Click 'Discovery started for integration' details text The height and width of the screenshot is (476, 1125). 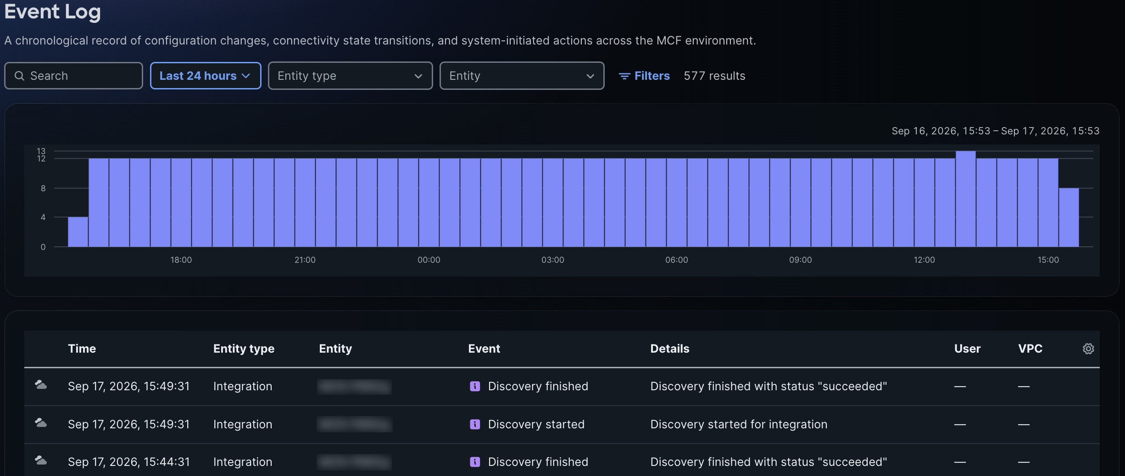[x=739, y=424]
